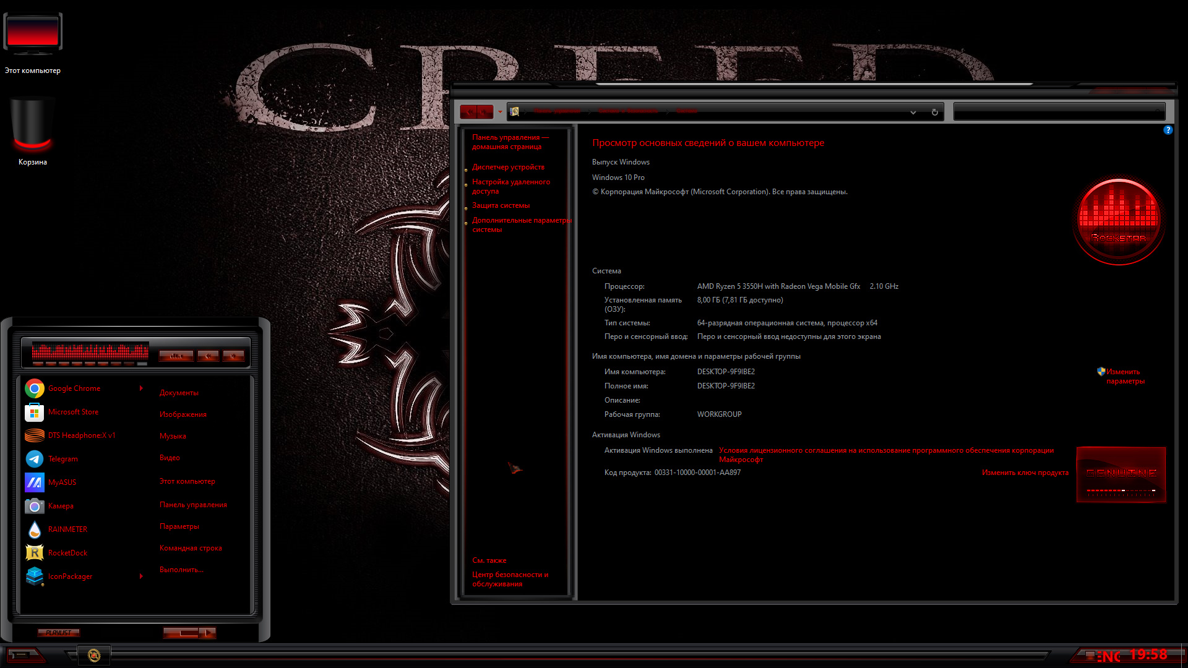Image resolution: width=1188 pixels, height=668 pixels.
Task: Open the recent locations arrow beside navigation buttons
Action: coord(500,112)
